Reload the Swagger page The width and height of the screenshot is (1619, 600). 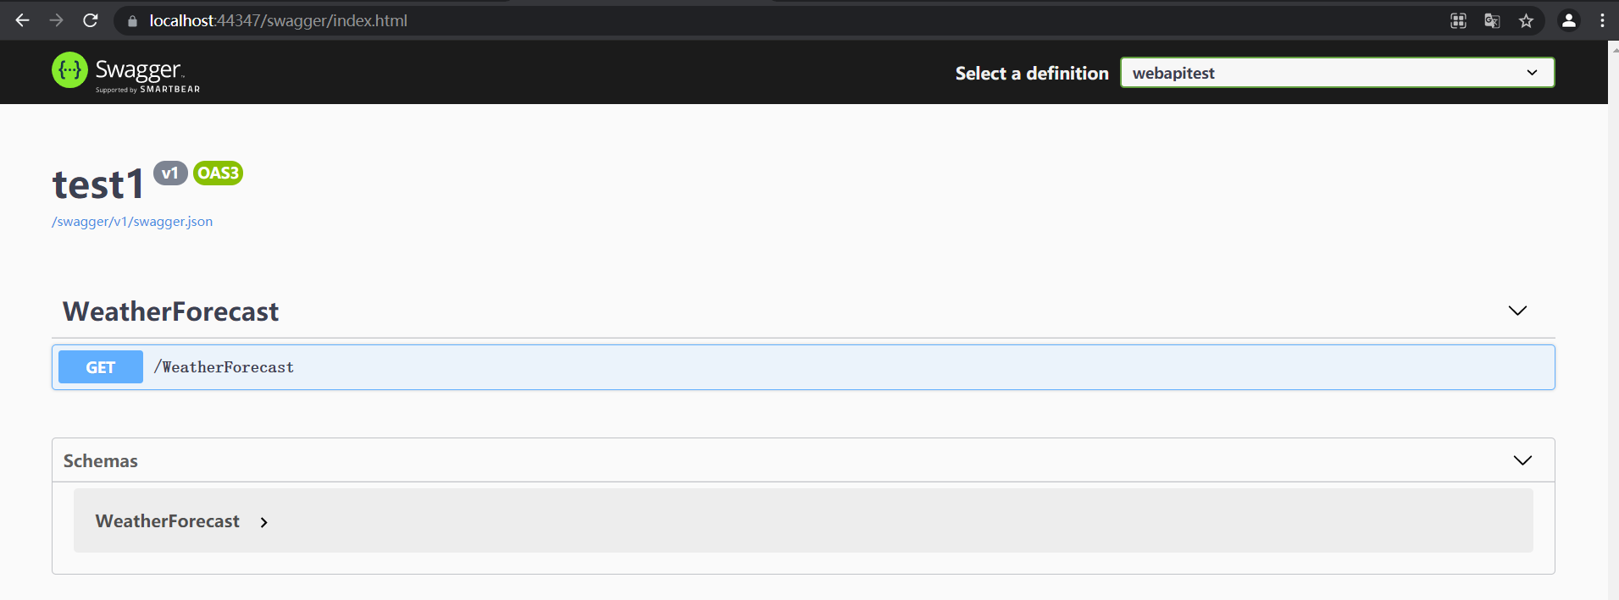click(91, 20)
